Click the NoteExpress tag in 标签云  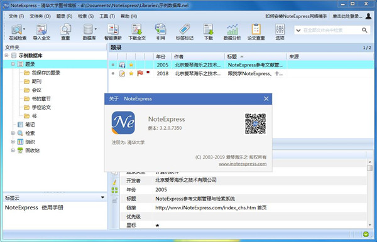[x=21, y=208]
